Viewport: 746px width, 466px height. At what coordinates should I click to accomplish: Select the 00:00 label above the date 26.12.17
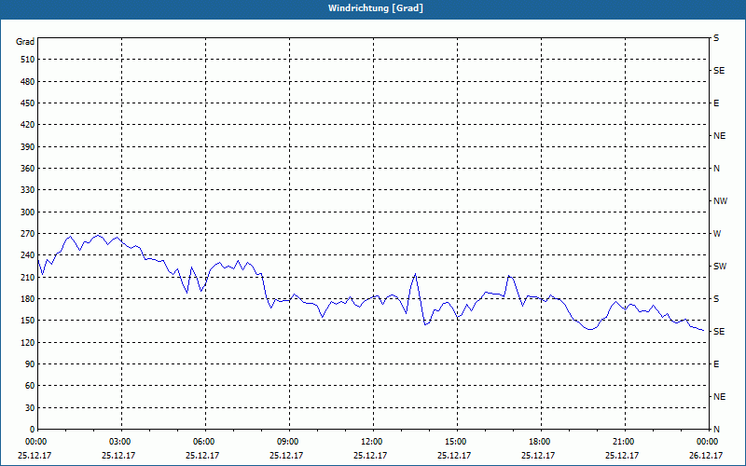[708, 442]
